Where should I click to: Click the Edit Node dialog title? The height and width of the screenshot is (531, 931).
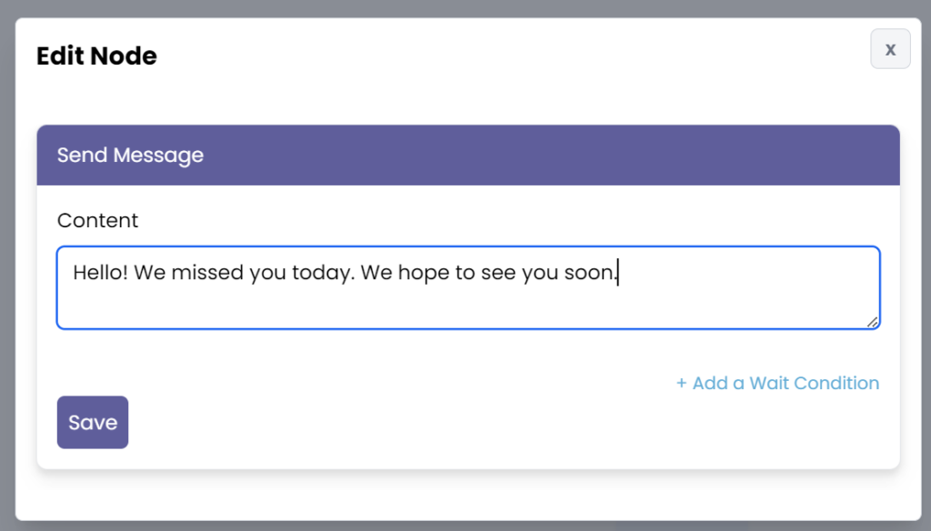tap(96, 56)
